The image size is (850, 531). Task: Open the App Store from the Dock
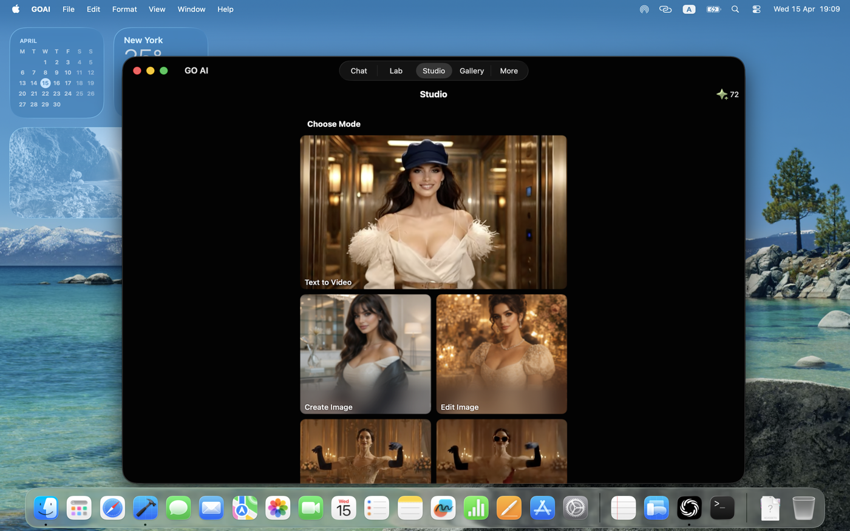pos(542,507)
